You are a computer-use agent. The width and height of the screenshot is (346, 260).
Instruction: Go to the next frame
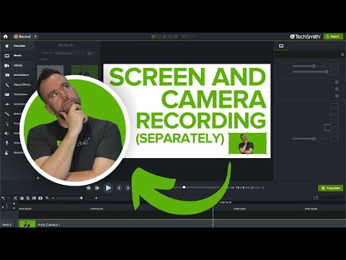97,188
